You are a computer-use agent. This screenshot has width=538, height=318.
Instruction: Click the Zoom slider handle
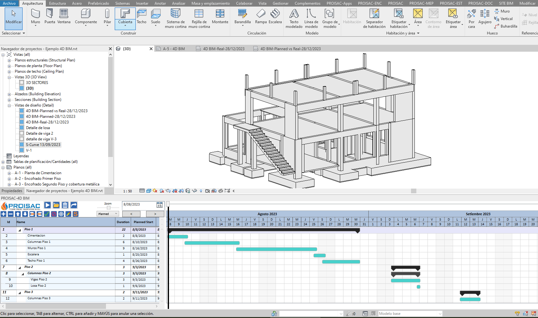[108, 208]
